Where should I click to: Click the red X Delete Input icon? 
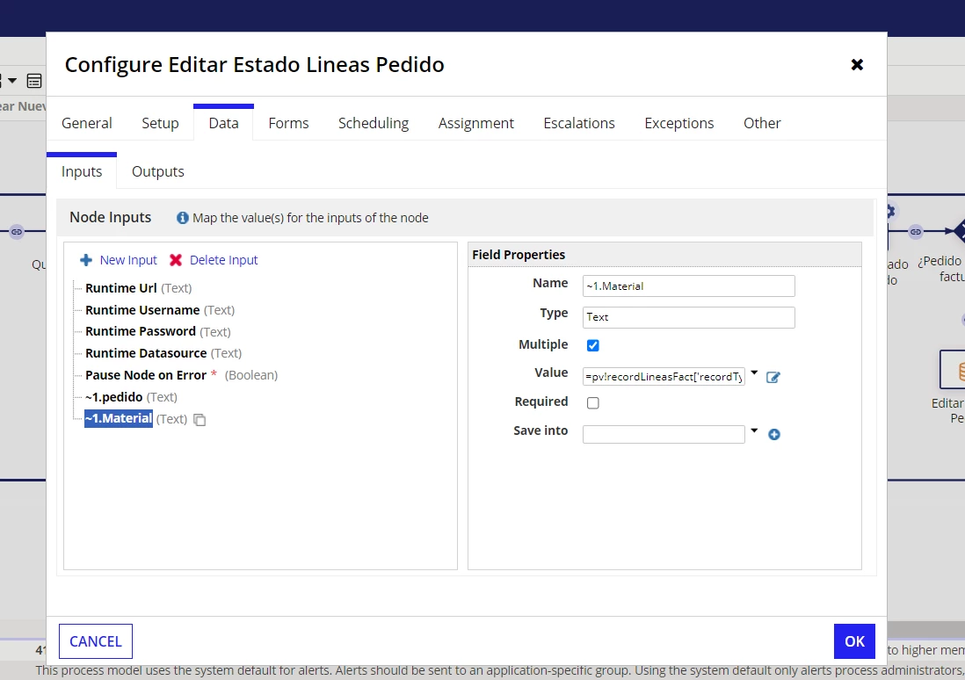click(176, 260)
